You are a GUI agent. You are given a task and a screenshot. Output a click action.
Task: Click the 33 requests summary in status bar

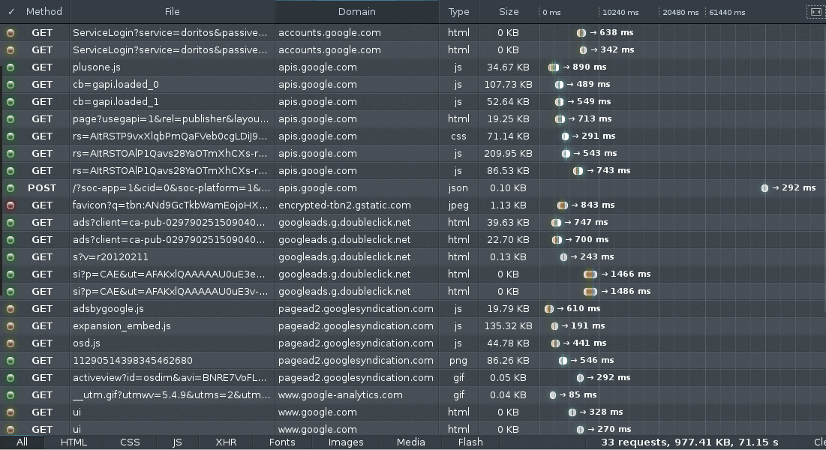pos(689,442)
